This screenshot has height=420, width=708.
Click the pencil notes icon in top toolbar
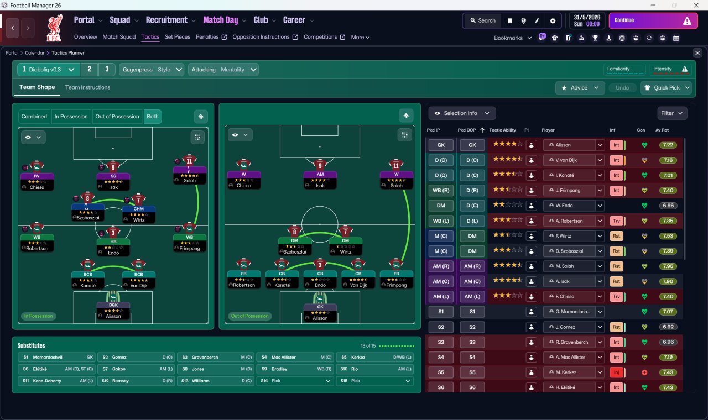[537, 20]
